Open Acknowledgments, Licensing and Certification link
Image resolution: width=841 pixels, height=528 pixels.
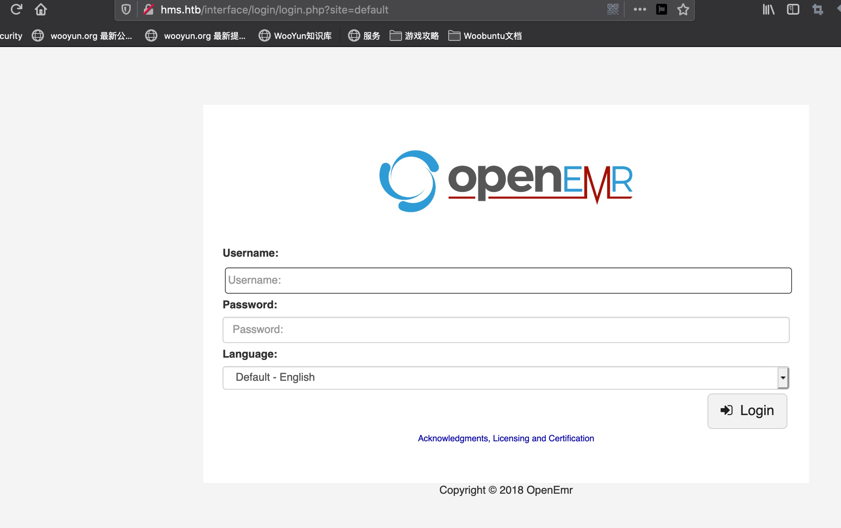(506, 438)
